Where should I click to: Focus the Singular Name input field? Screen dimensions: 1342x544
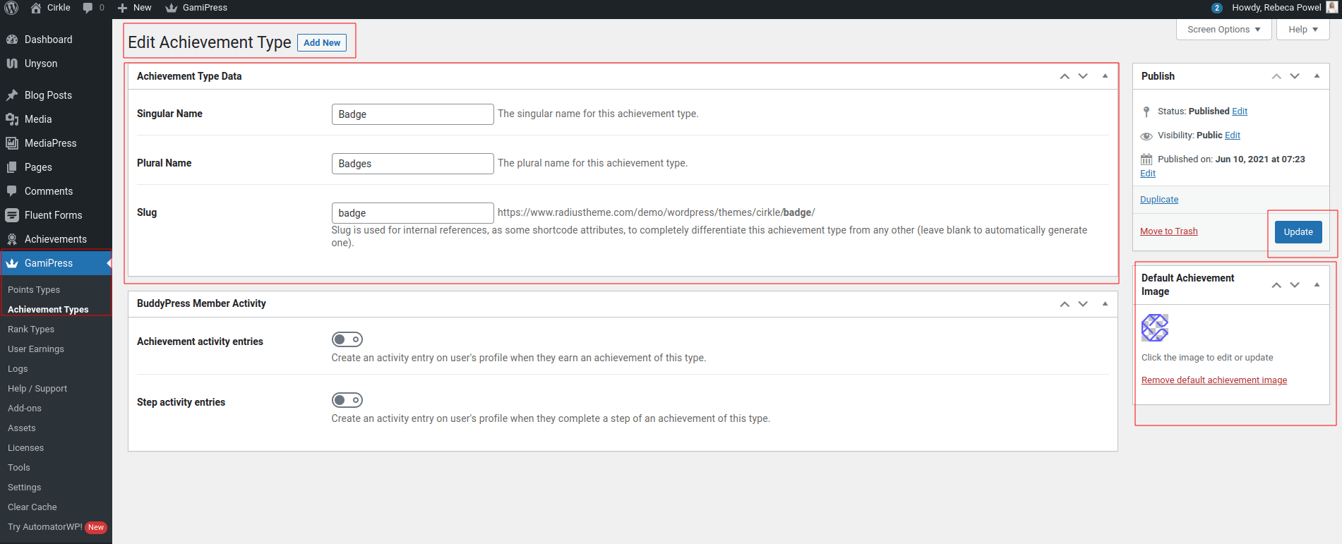pos(412,114)
